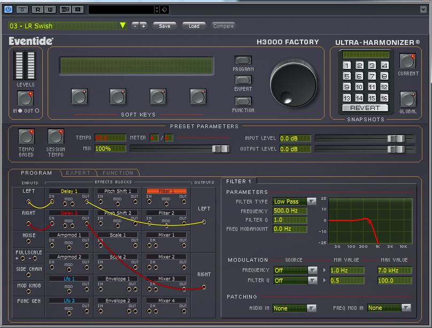Screen dimensions: 432x328
Task: Toggle the Tempo Based button
Action: tap(26, 136)
